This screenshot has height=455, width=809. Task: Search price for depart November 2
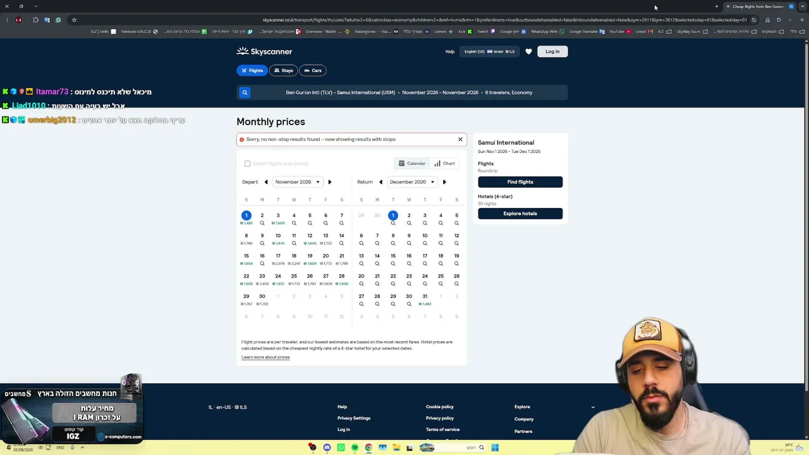coord(262,223)
